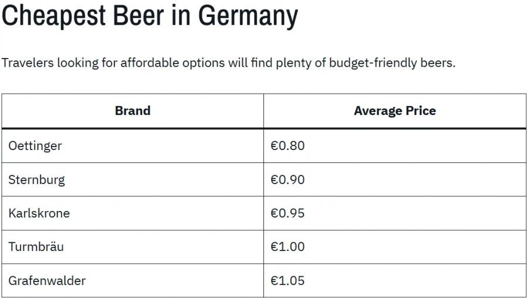
Task: Select the Grafenwalder brand cell
Action: 133,280
